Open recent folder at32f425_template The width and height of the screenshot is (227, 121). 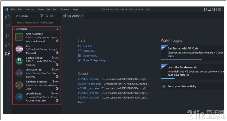pos(88,93)
